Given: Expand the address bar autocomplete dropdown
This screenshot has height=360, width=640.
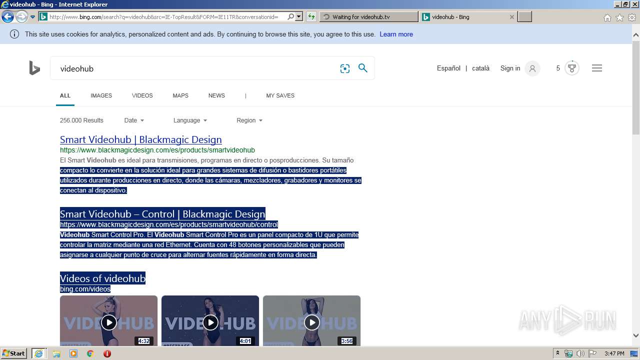Looking at the screenshot, I should pos(299,17).
